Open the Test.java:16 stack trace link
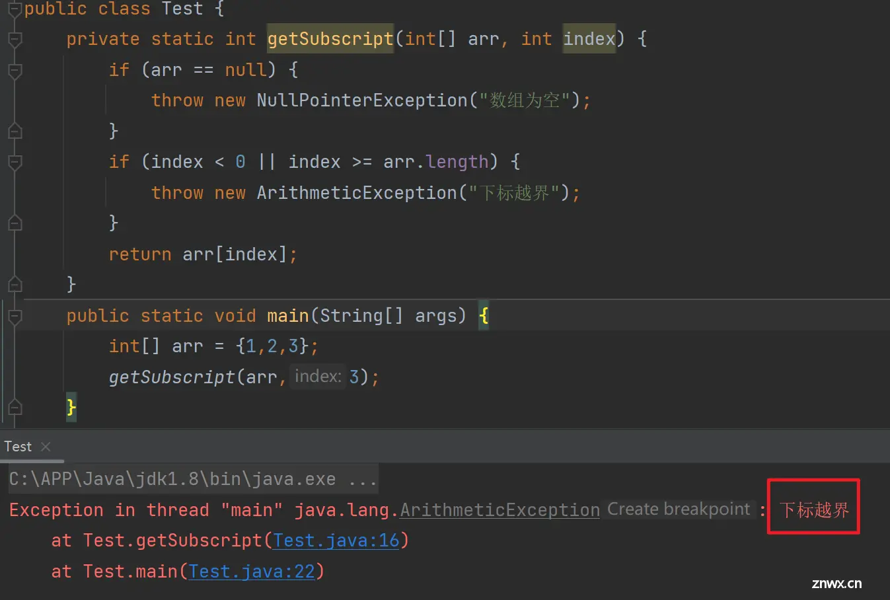Screen dimensions: 890x600 [x=336, y=541]
